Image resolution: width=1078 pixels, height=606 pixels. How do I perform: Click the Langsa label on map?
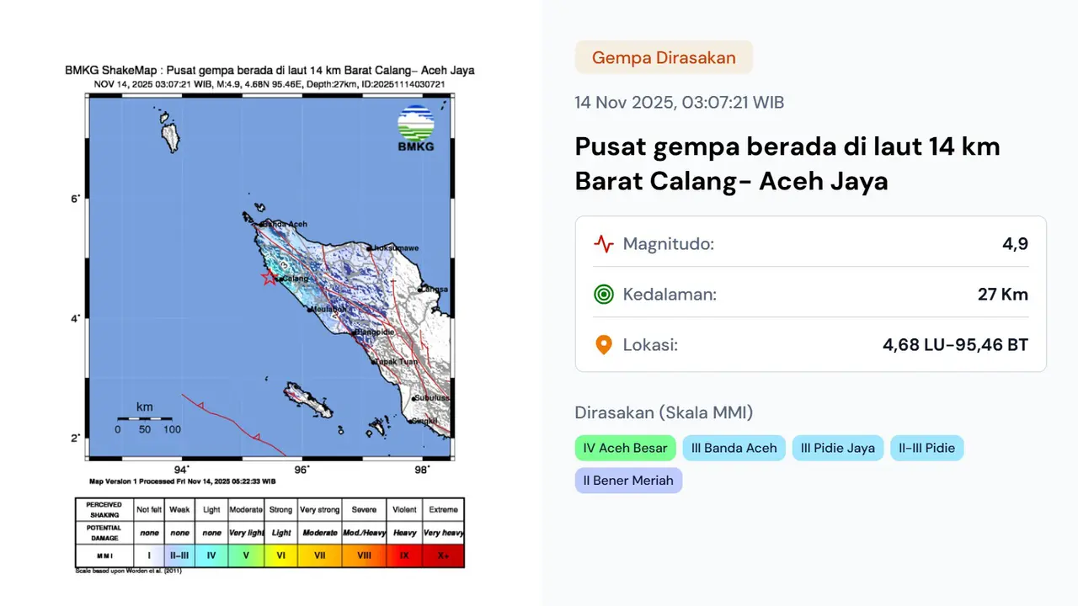point(434,289)
